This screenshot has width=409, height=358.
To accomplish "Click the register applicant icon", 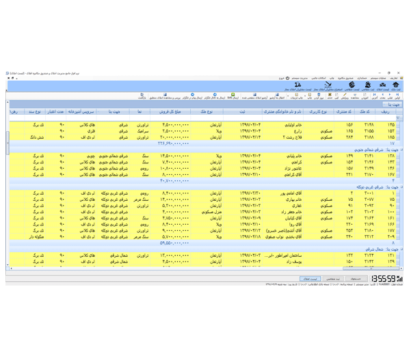I will [368, 85].
